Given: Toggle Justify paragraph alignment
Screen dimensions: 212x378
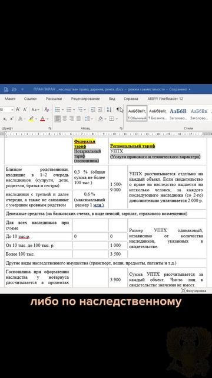Looking at the screenshot, I should [x=78, y=119].
